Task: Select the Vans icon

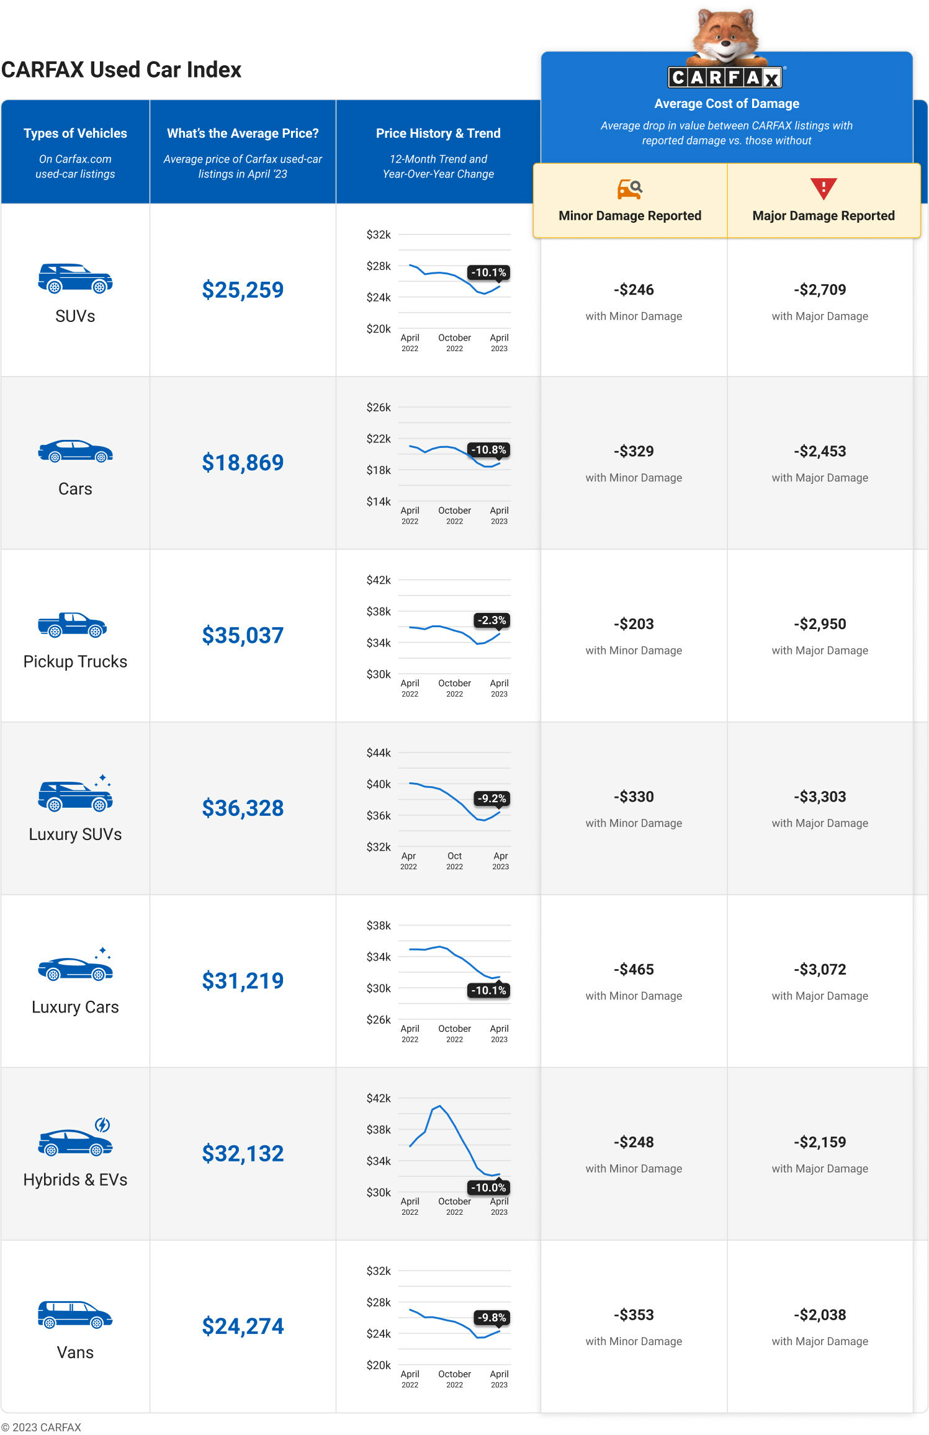Action: click(x=75, y=1314)
